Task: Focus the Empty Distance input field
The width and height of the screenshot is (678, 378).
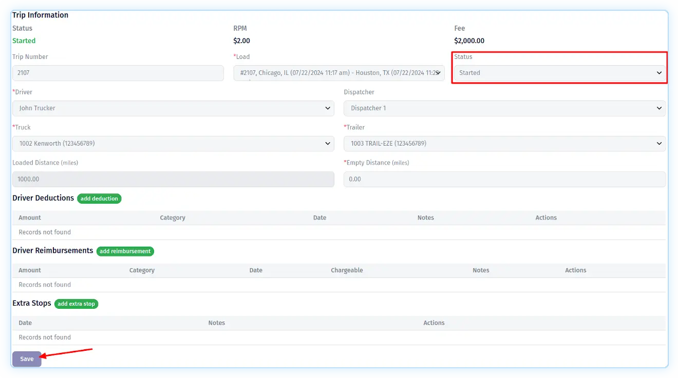Action: tap(504, 179)
